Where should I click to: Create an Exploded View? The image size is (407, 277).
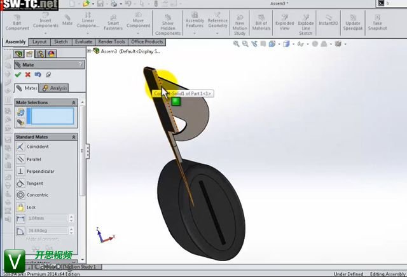pyautogui.click(x=284, y=23)
